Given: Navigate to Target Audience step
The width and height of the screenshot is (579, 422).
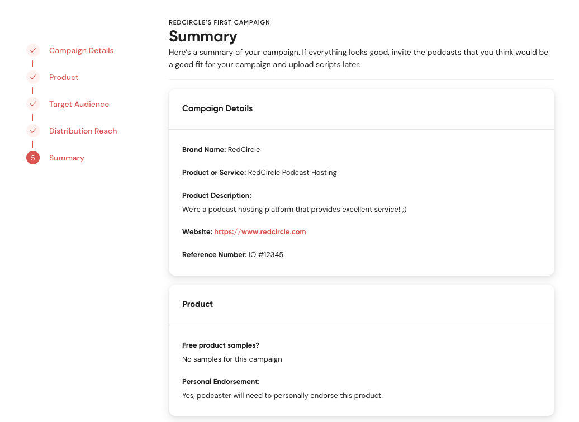Looking at the screenshot, I should tap(79, 104).
